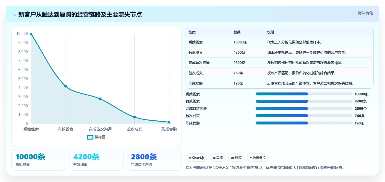The image size is (385, 182).
Task: Click the table cell 2800条
Action: pos(239,63)
